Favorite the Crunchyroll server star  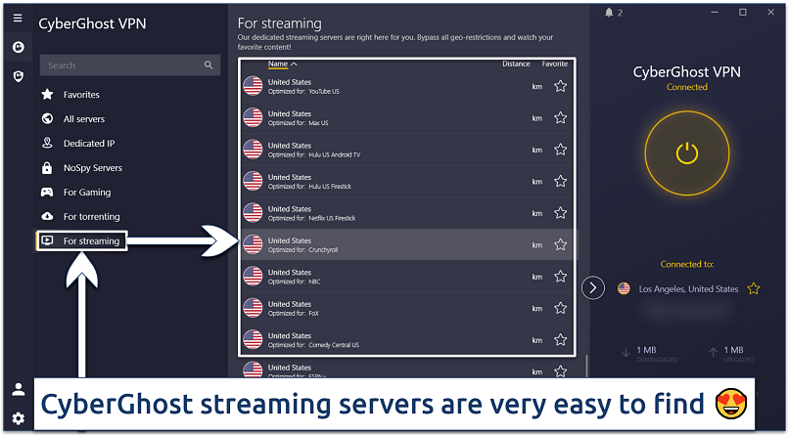(560, 244)
